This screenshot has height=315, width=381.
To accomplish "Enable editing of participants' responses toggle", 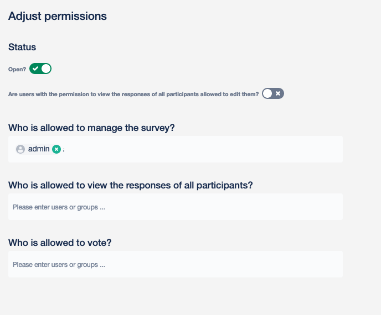I will (273, 93).
